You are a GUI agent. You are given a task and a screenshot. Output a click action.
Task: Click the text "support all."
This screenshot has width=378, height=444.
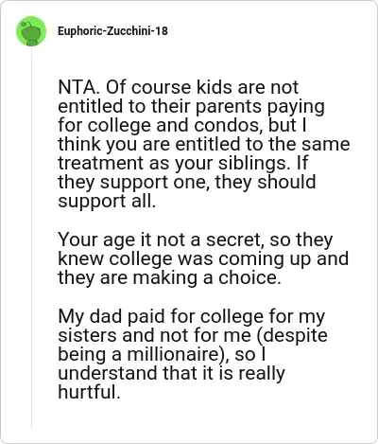tap(107, 202)
